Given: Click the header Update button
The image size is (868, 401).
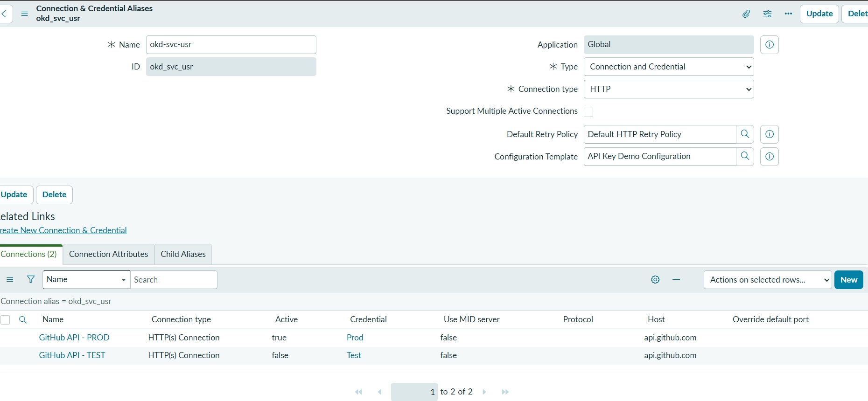Looking at the screenshot, I should coord(819,14).
